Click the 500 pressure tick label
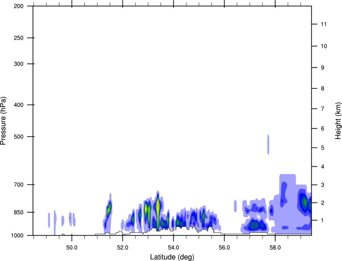Viewport: 342px width, 261px height. 19,137
